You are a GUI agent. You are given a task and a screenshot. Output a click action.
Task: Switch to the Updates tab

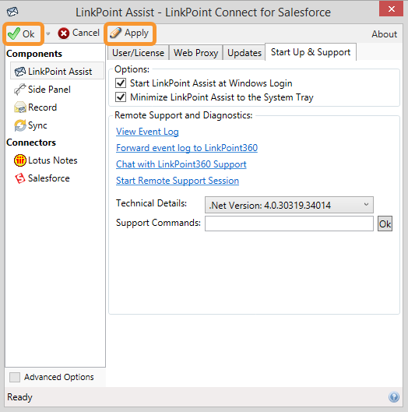pos(244,53)
